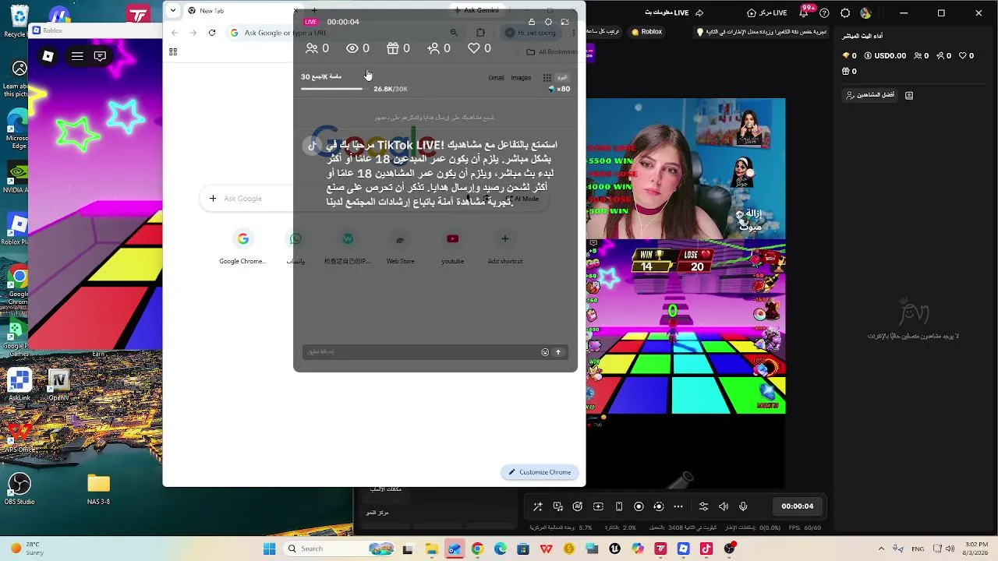Open overlay settings gear in LIVE widget
This screenshot has height=561, width=998.
548,22
